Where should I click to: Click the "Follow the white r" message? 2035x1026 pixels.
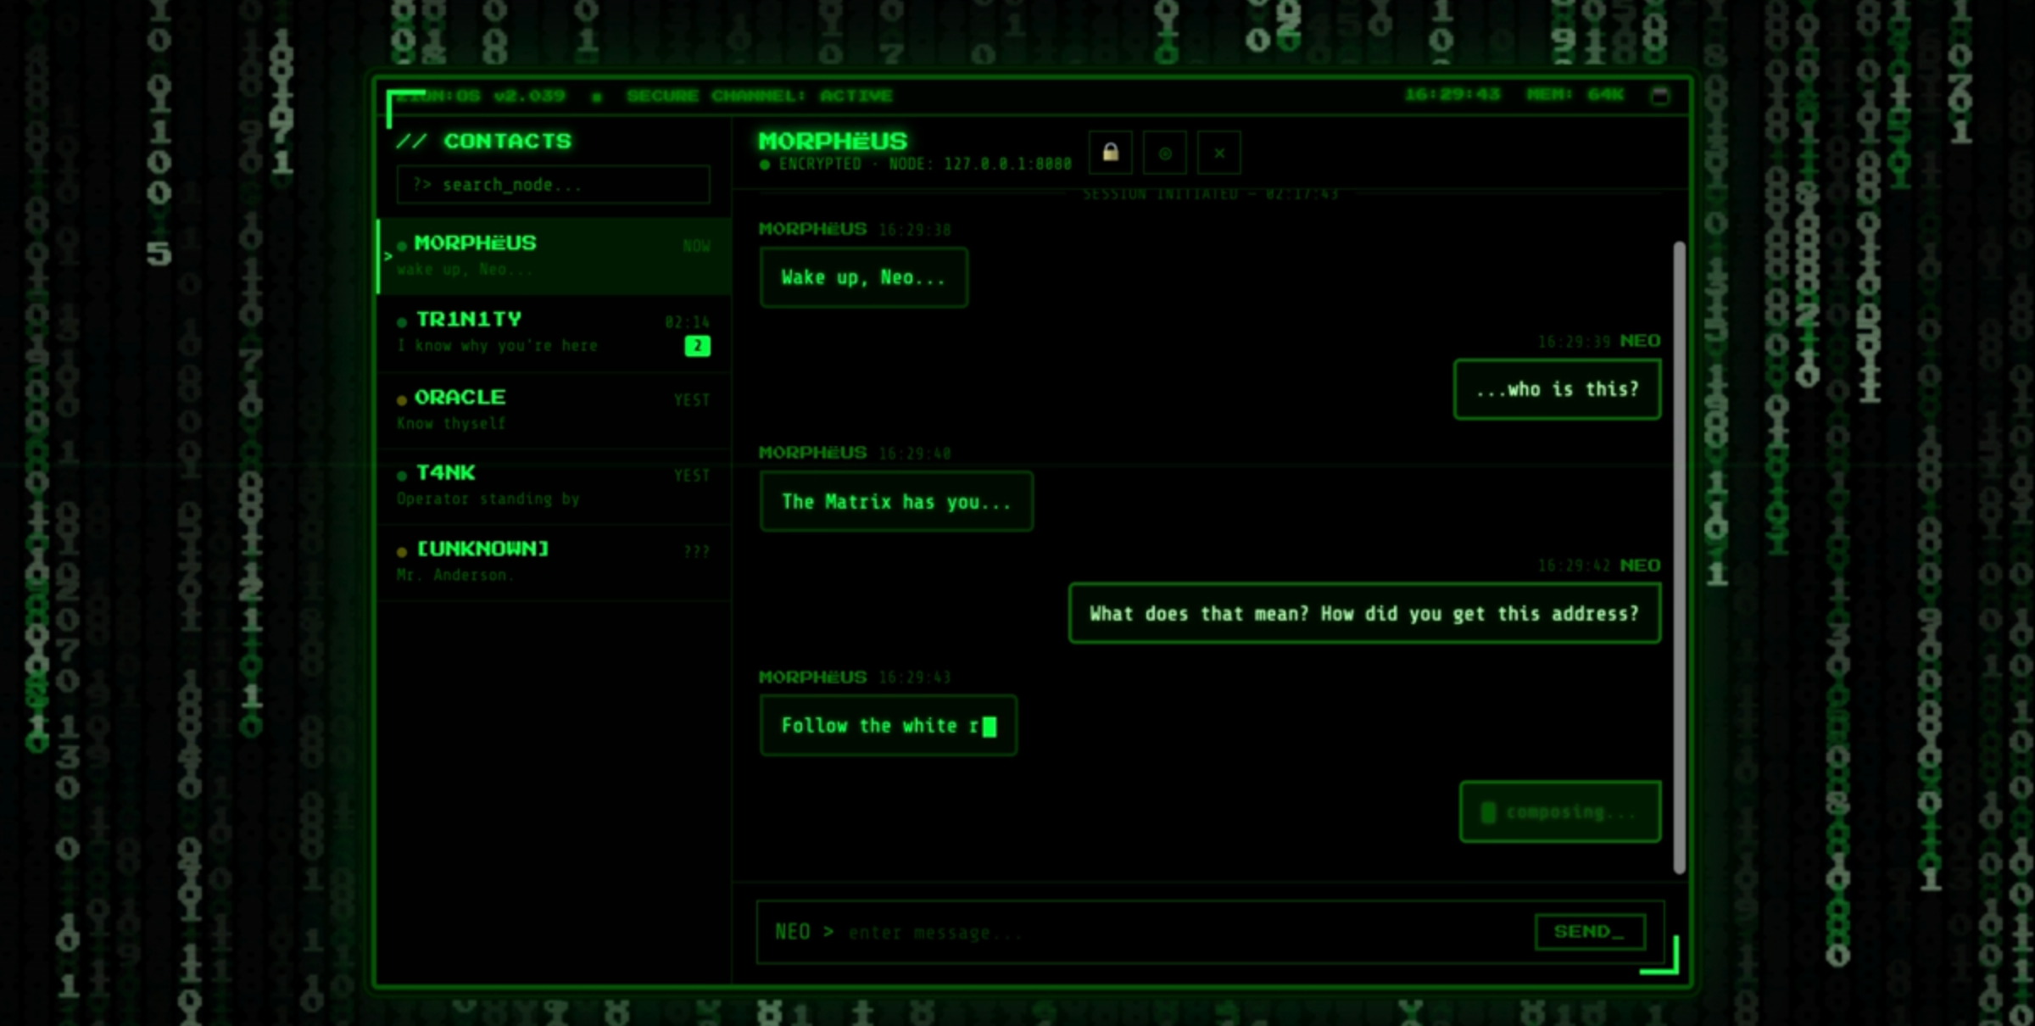(x=889, y=726)
